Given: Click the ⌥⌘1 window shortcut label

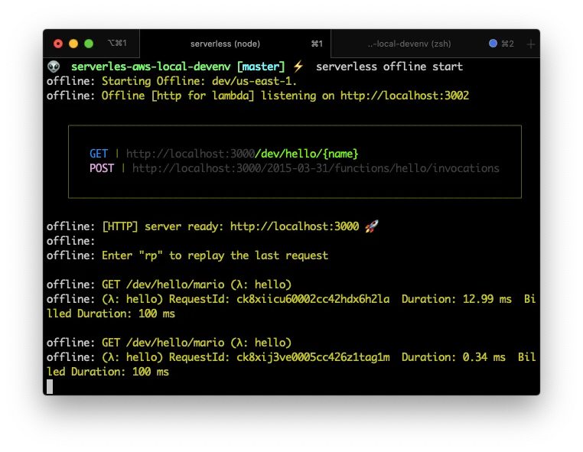Looking at the screenshot, I should pyautogui.click(x=118, y=43).
